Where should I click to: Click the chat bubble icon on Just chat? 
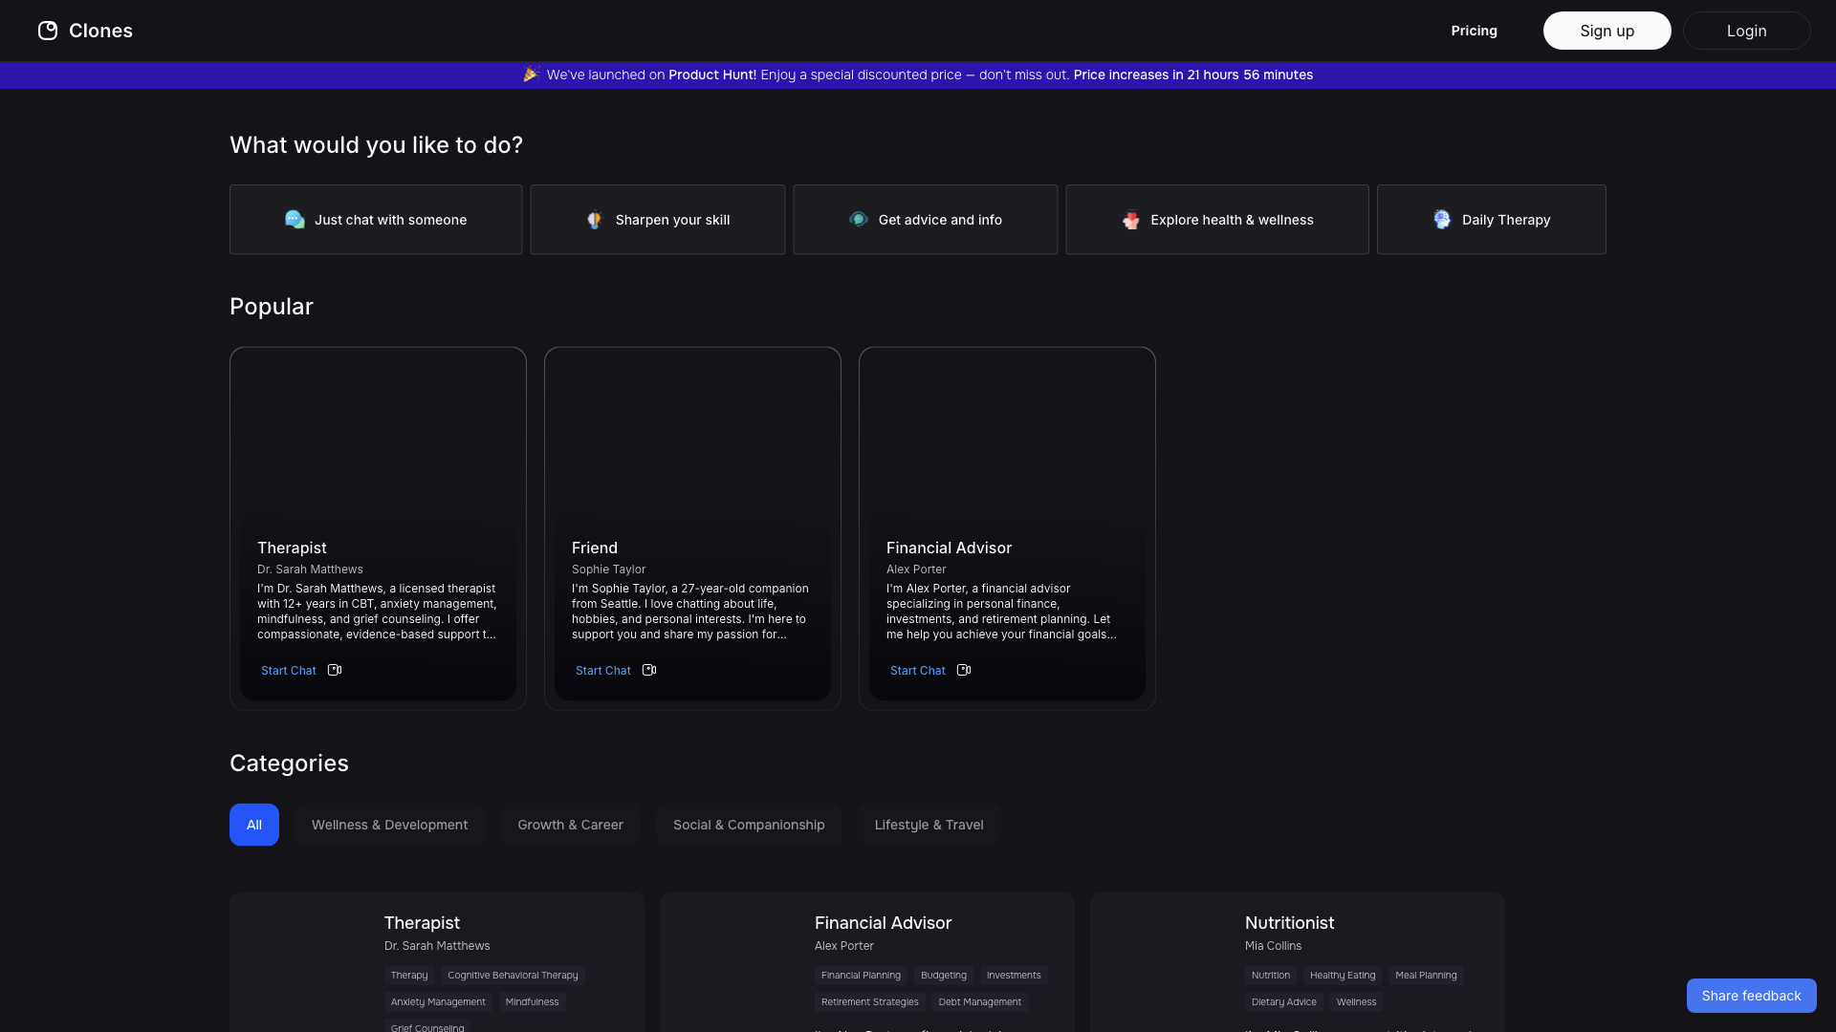coord(295,220)
